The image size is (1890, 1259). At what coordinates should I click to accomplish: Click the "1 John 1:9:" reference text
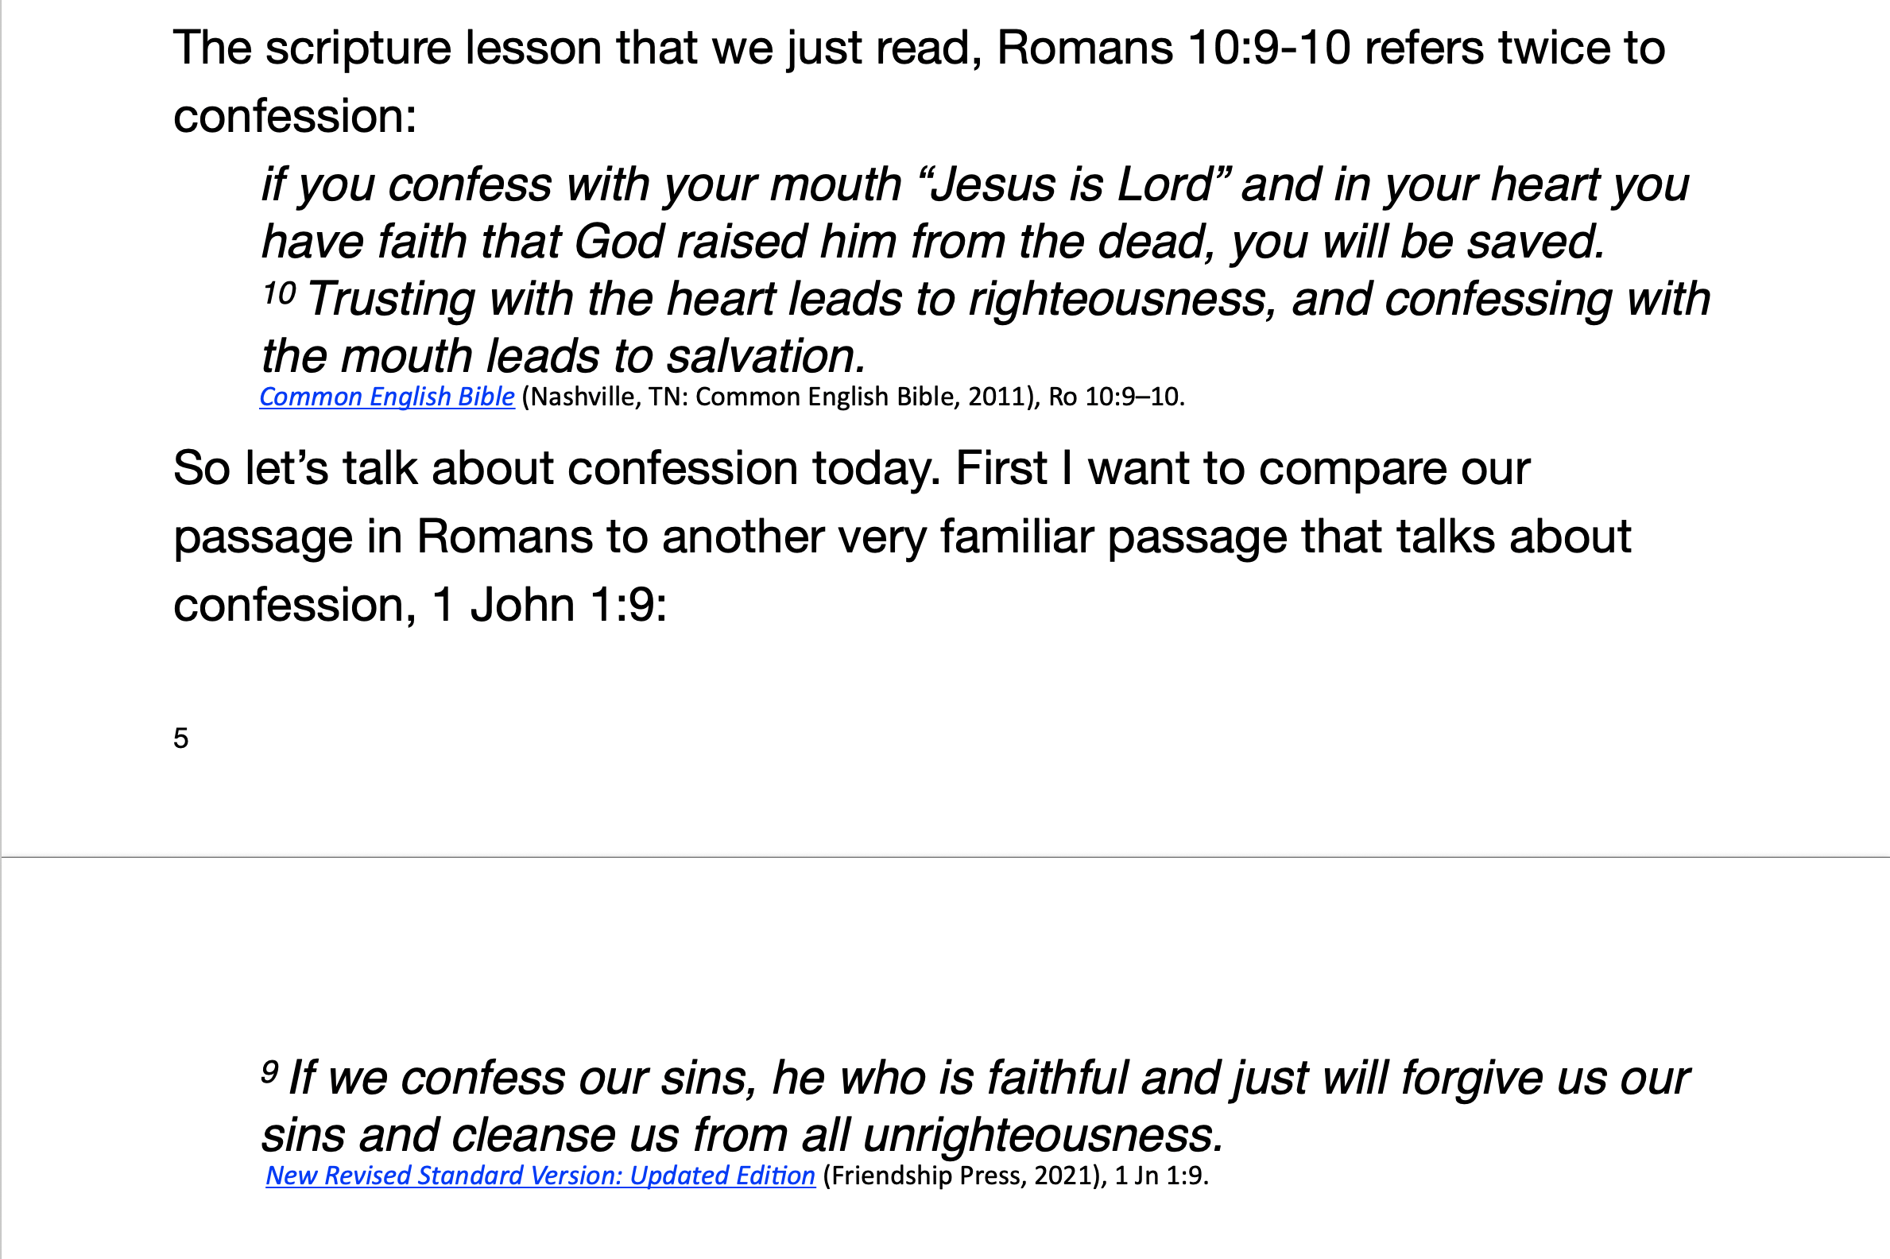[x=549, y=605]
